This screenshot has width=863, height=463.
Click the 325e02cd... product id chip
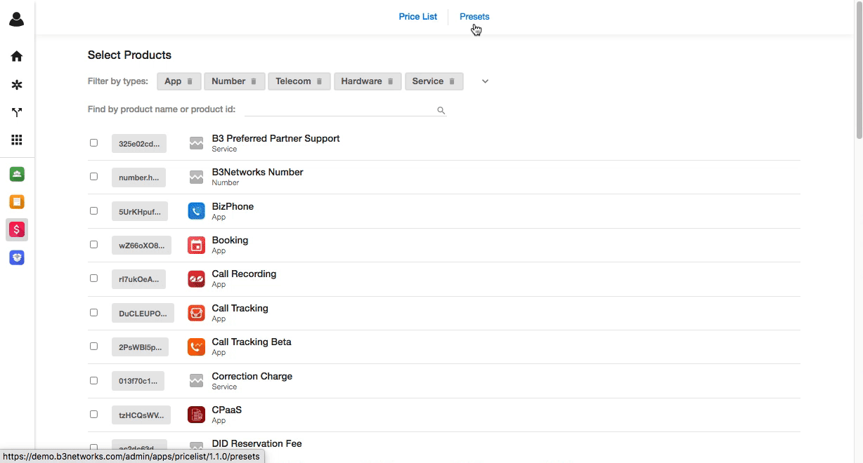coord(139,143)
